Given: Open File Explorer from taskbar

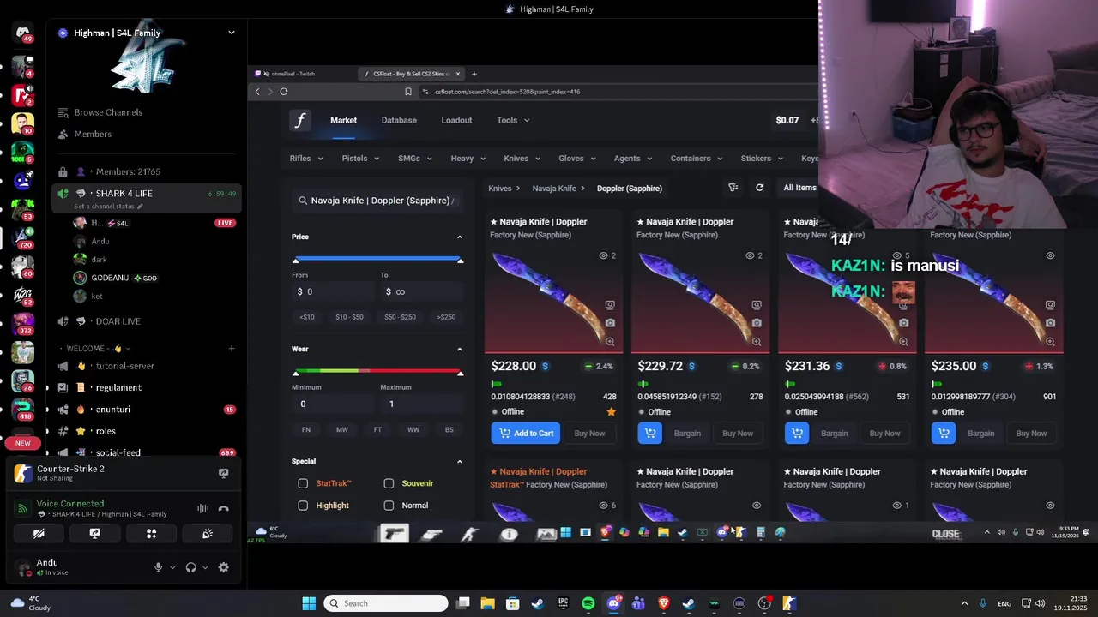Looking at the screenshot, I should point(487,603).
